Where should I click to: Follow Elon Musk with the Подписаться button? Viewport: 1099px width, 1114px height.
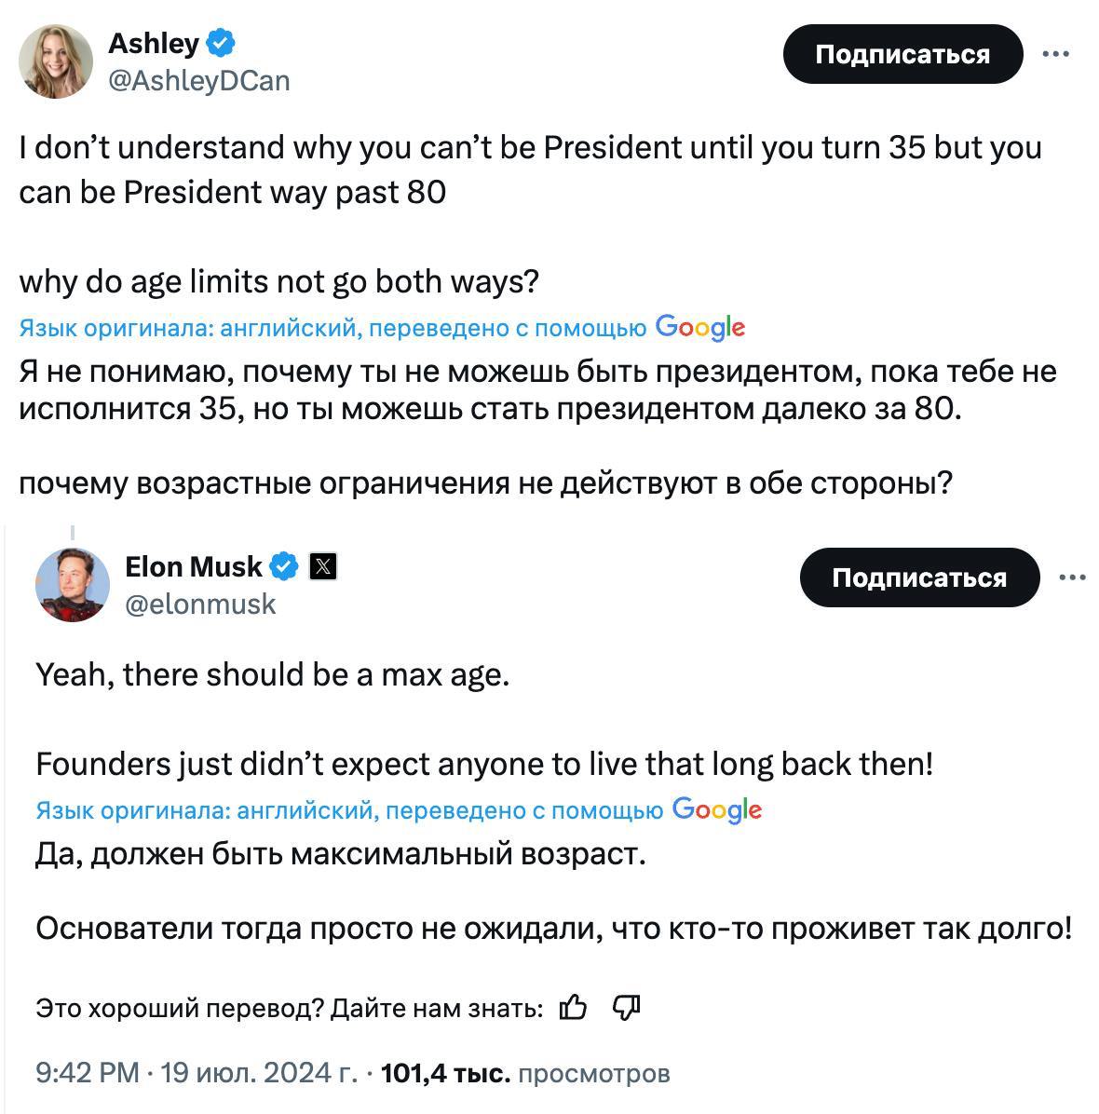(x=919, y=577)
